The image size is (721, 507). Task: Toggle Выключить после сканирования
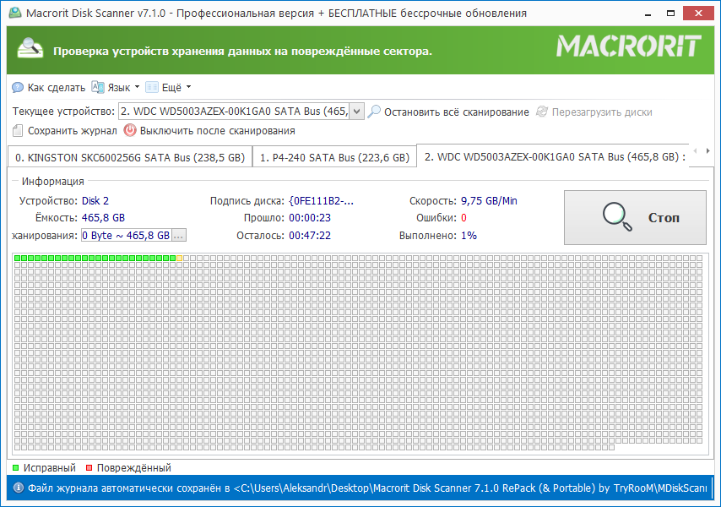217,131
